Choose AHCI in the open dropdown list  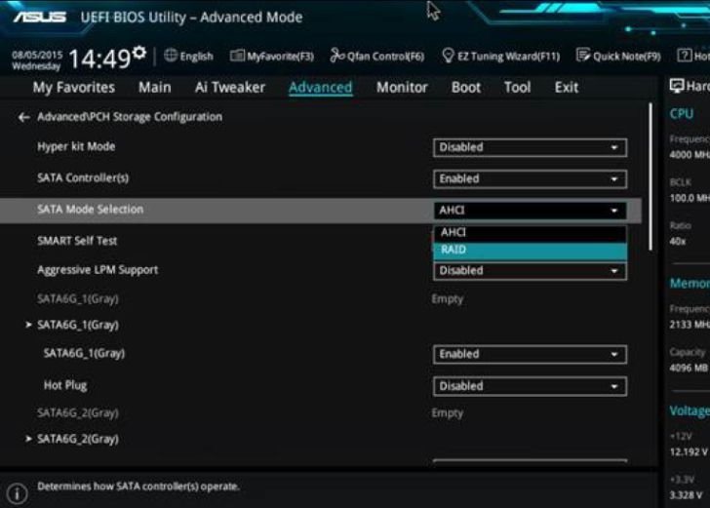[530, 233]
